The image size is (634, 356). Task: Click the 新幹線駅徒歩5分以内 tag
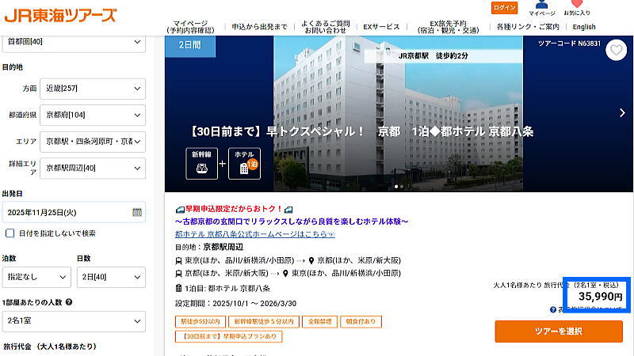click(x=264, y=322)
